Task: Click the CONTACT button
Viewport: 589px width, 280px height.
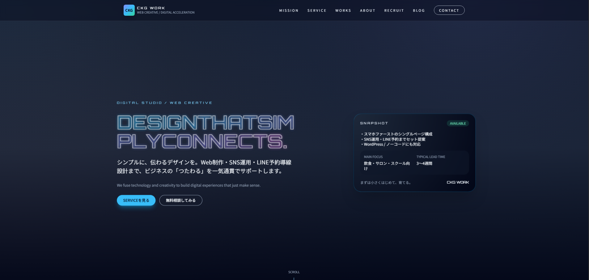Action: (449, 10)
